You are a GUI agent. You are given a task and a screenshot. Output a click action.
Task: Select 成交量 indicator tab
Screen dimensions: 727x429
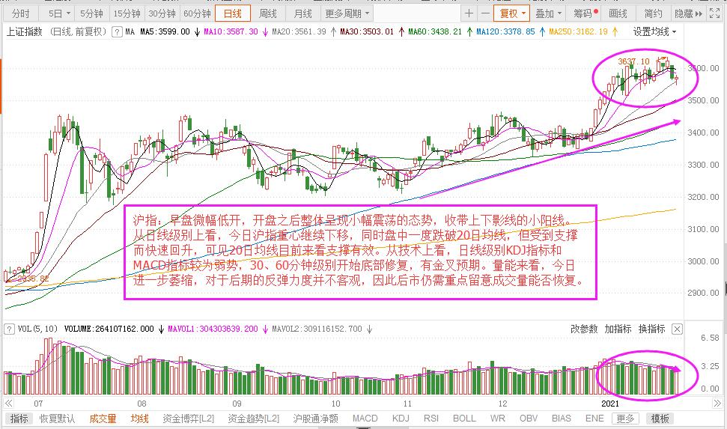pyautogui.click(x=103, y=419)
